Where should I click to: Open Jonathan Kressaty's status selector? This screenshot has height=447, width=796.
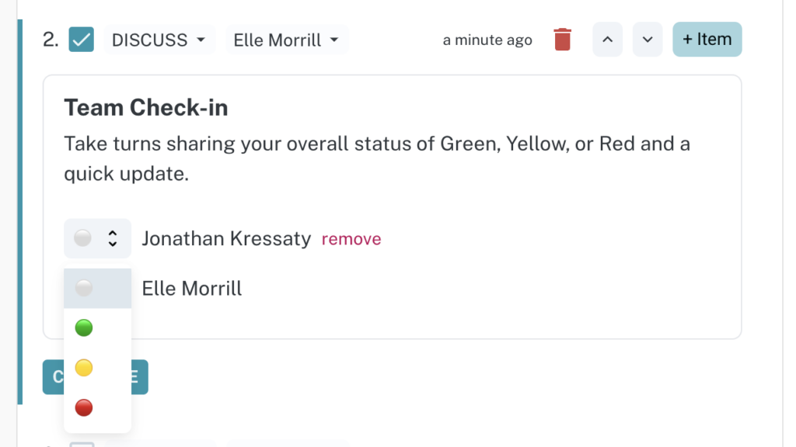(97, 238)
